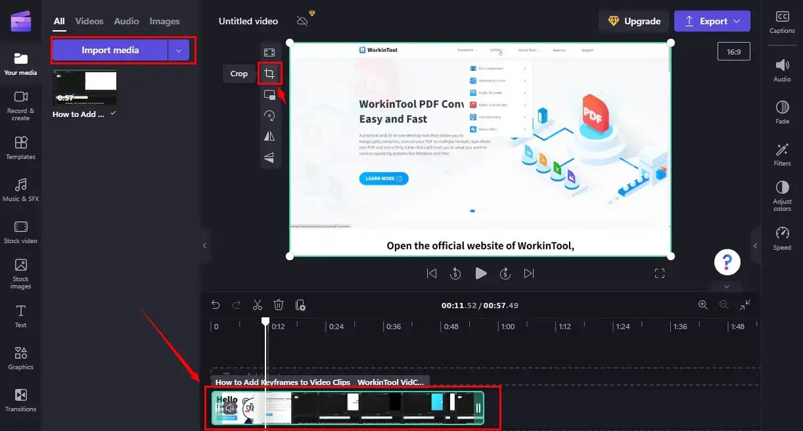Select the 'How to Add' media thumbnail
The width and height of the screenshot is (803, 431).
[x=84, y=87]
